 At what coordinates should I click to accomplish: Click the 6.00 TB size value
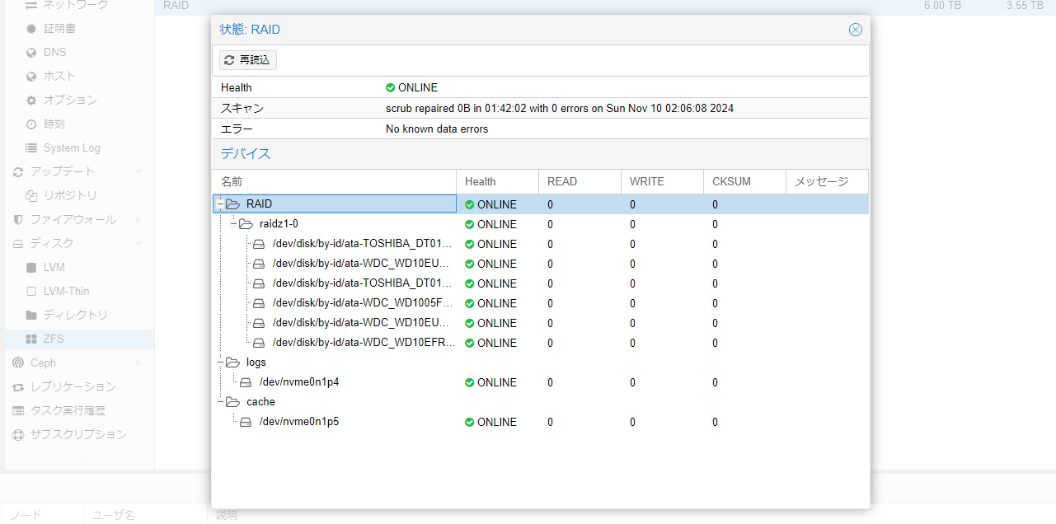pos(942,6)
